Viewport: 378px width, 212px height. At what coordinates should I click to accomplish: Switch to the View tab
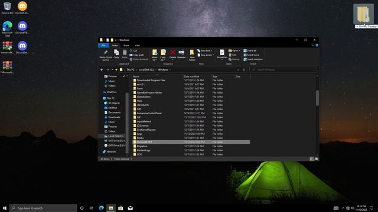coord(137,45)
